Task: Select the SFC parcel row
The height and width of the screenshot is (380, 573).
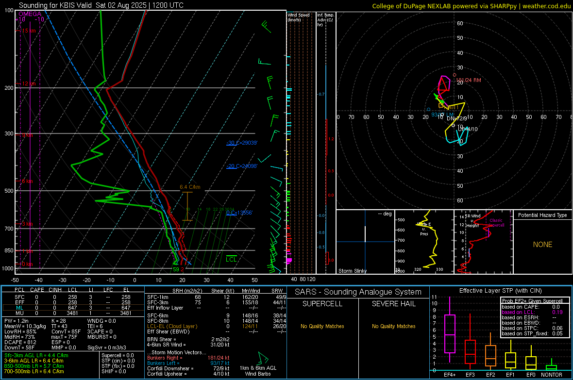Action: [x=73, y=297]
